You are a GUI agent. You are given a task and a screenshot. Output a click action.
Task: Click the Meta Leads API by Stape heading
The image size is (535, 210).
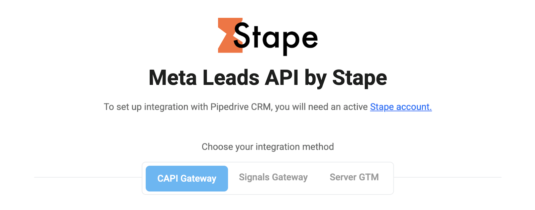(x=268, y=78)
